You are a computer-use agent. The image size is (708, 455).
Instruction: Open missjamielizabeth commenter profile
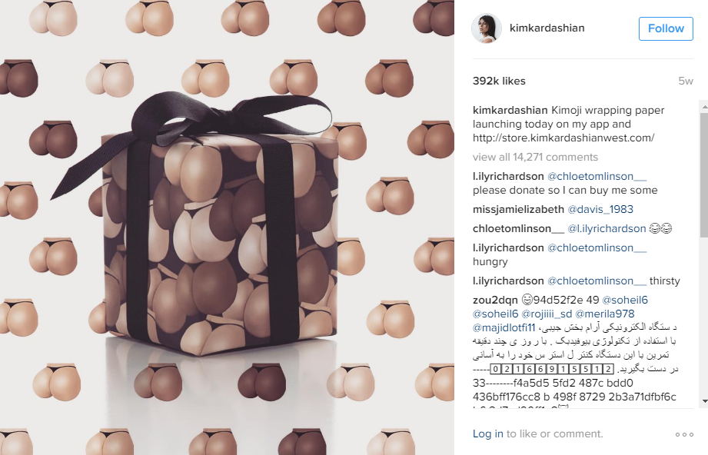coord(518,210)
